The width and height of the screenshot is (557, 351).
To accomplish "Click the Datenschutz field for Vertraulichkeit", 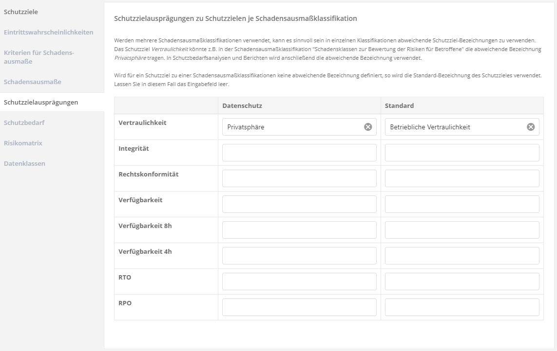I will 292,127.
